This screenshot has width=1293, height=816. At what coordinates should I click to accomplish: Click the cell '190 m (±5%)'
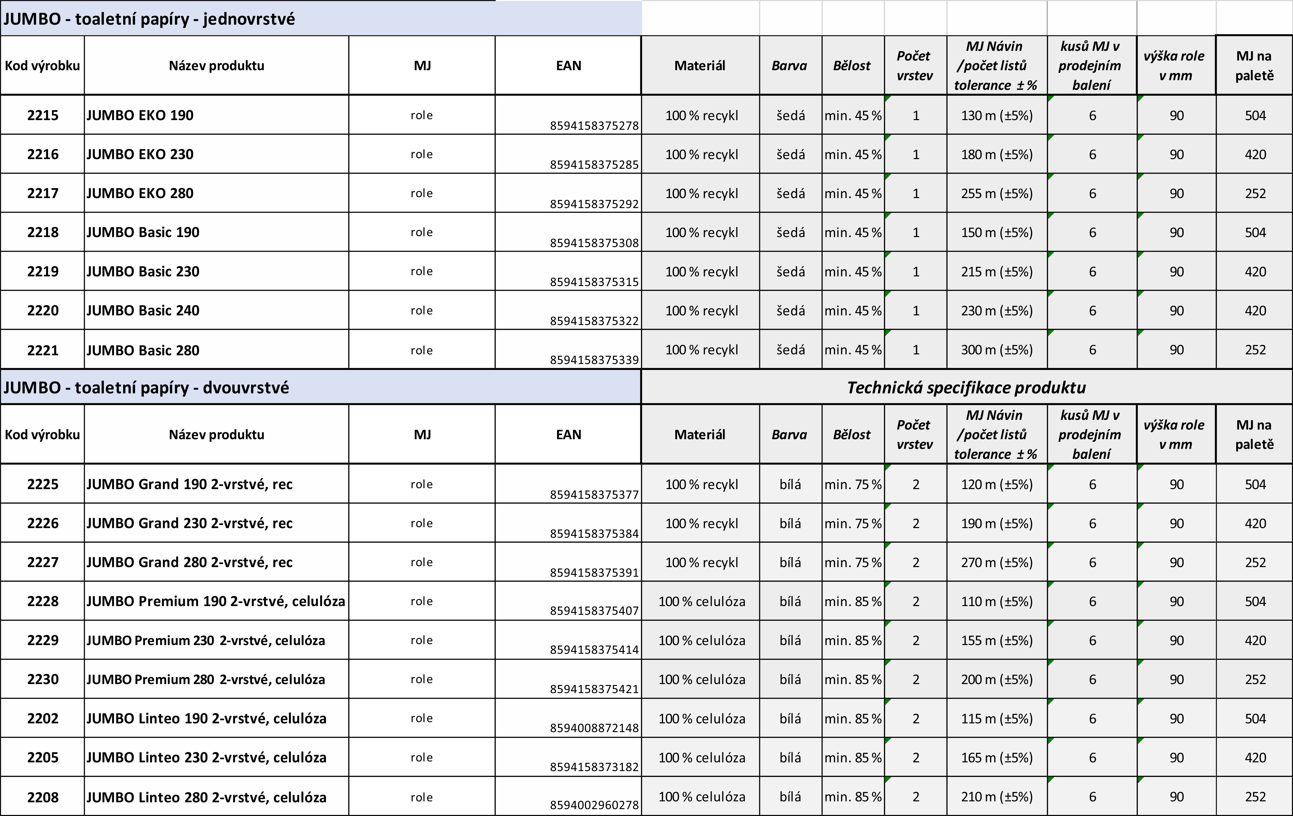click(997, 523)
